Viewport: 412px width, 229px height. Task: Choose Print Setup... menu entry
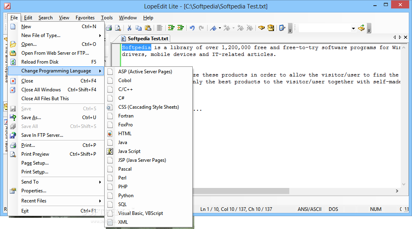point(35,172)
